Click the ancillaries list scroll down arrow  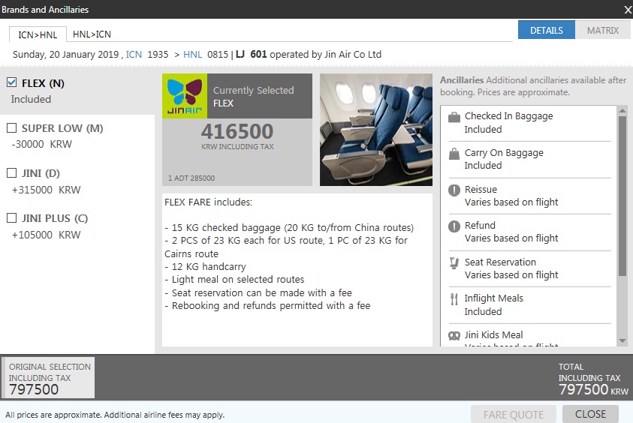click(x=622, y=341)
